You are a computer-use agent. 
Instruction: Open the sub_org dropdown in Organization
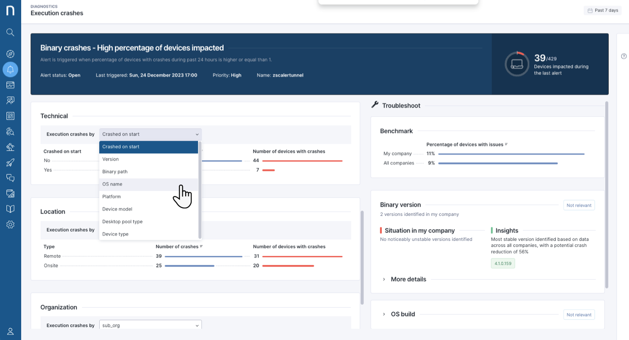coord(150,325)
